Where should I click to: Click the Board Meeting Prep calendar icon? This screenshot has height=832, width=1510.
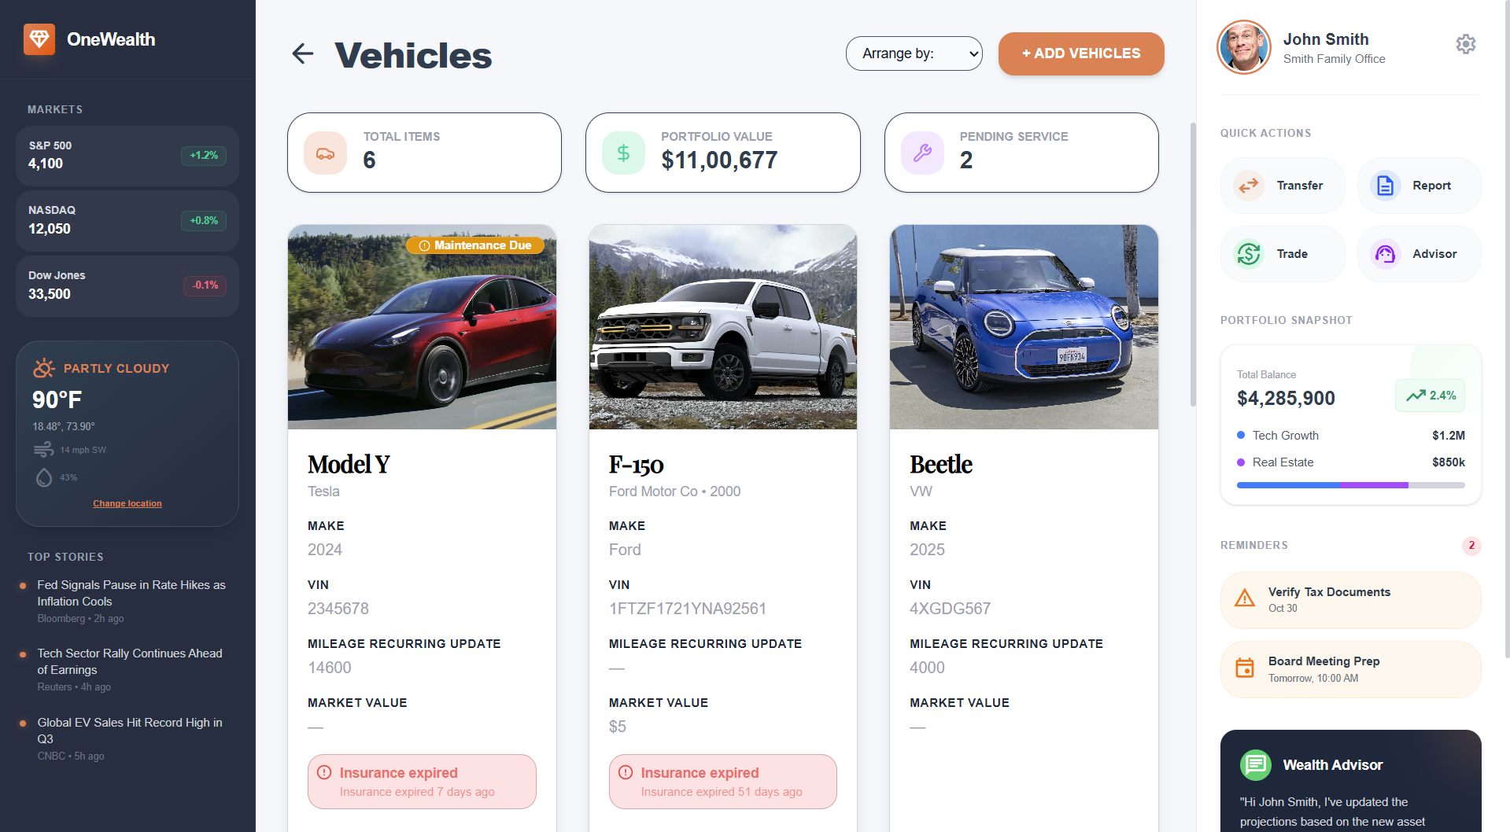point(1244,668)
